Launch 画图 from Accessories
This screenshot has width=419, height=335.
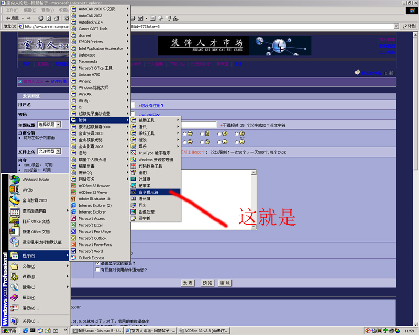point(155,173)
